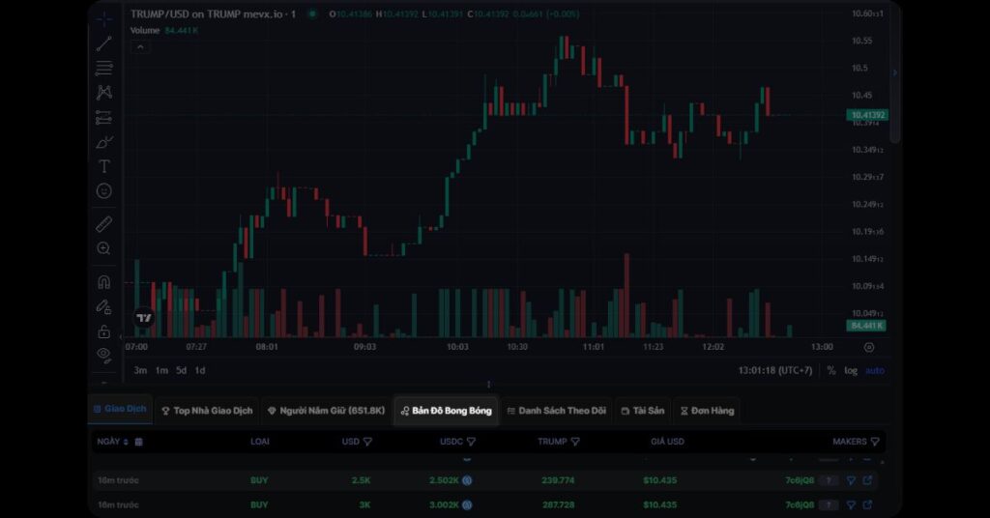This screenshot has width=990, height=518.
Task: Click the LOẠI column header
Action: coord(260,442)
